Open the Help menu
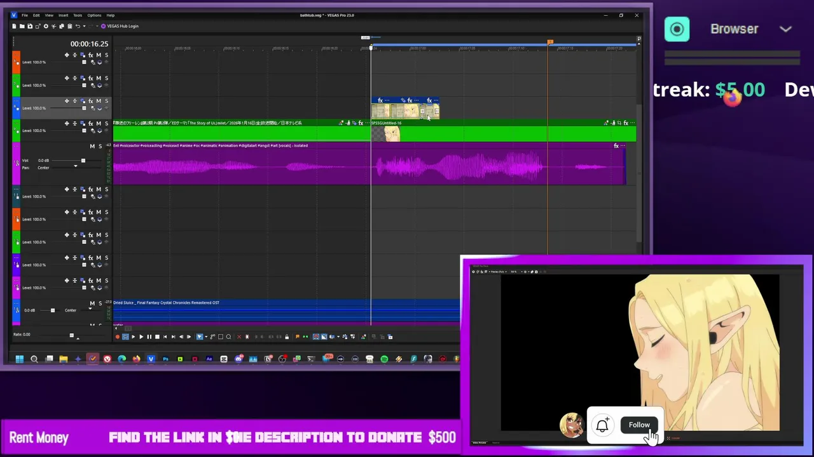 [x=111, y=15]
